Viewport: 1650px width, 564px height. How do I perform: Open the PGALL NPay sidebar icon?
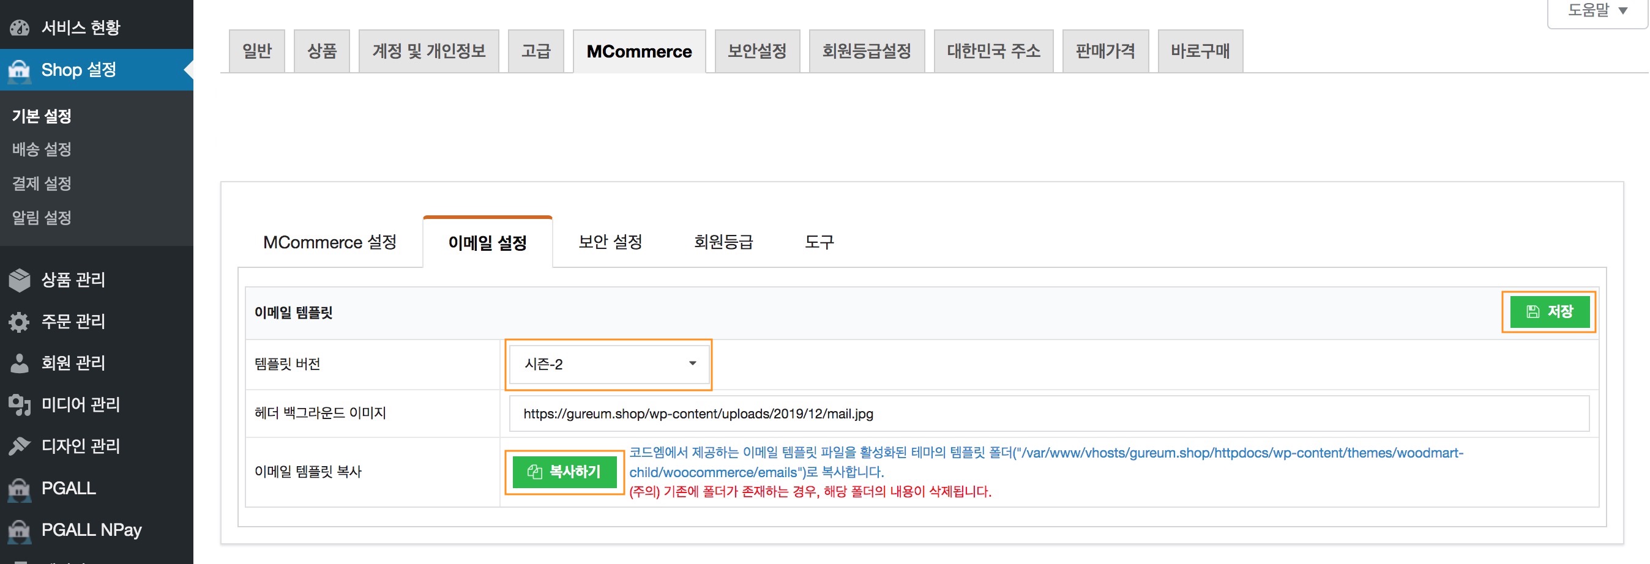coord(19,529)
